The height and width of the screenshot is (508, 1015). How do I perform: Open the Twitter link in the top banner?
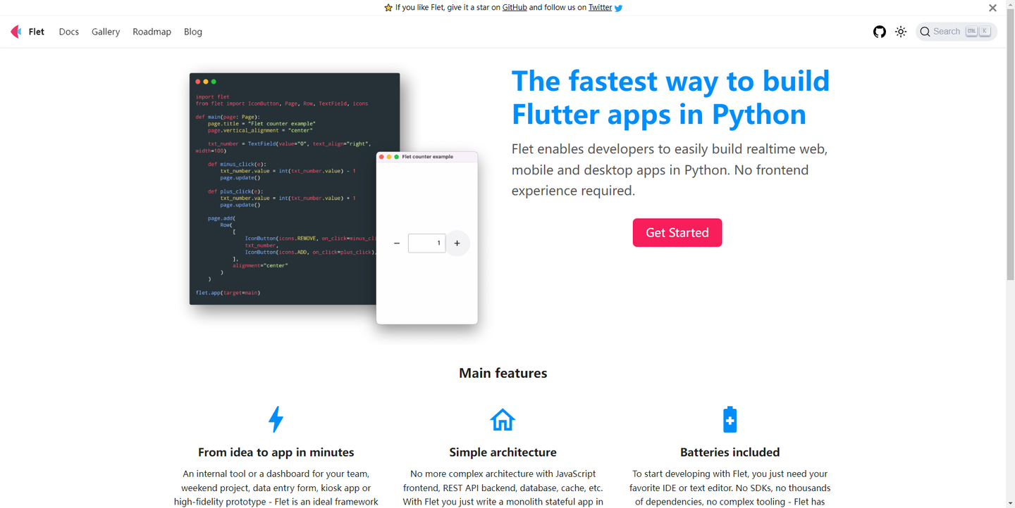coord(599,7)
